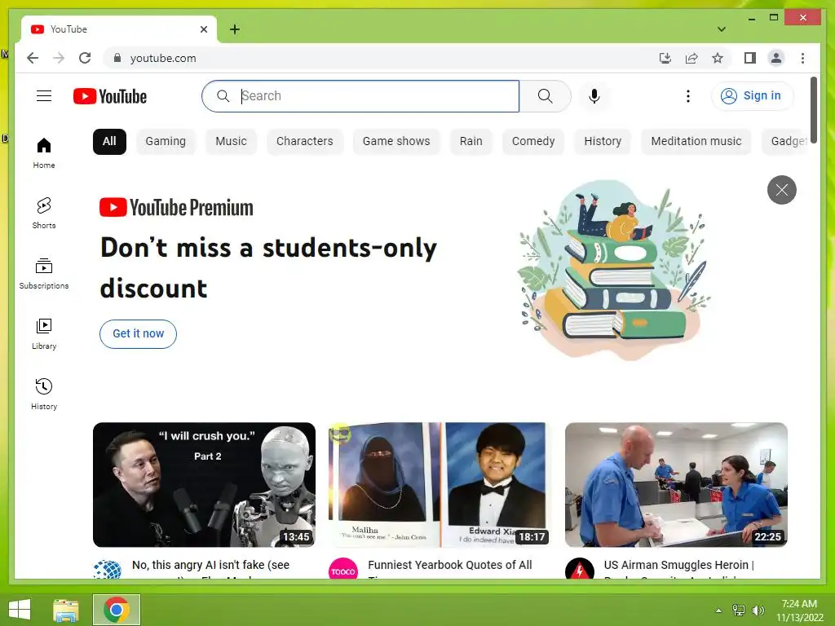This screenshot has width=835, height=626.
Task: Click the Chrome taskbar icon
Action: pos(117,610)
